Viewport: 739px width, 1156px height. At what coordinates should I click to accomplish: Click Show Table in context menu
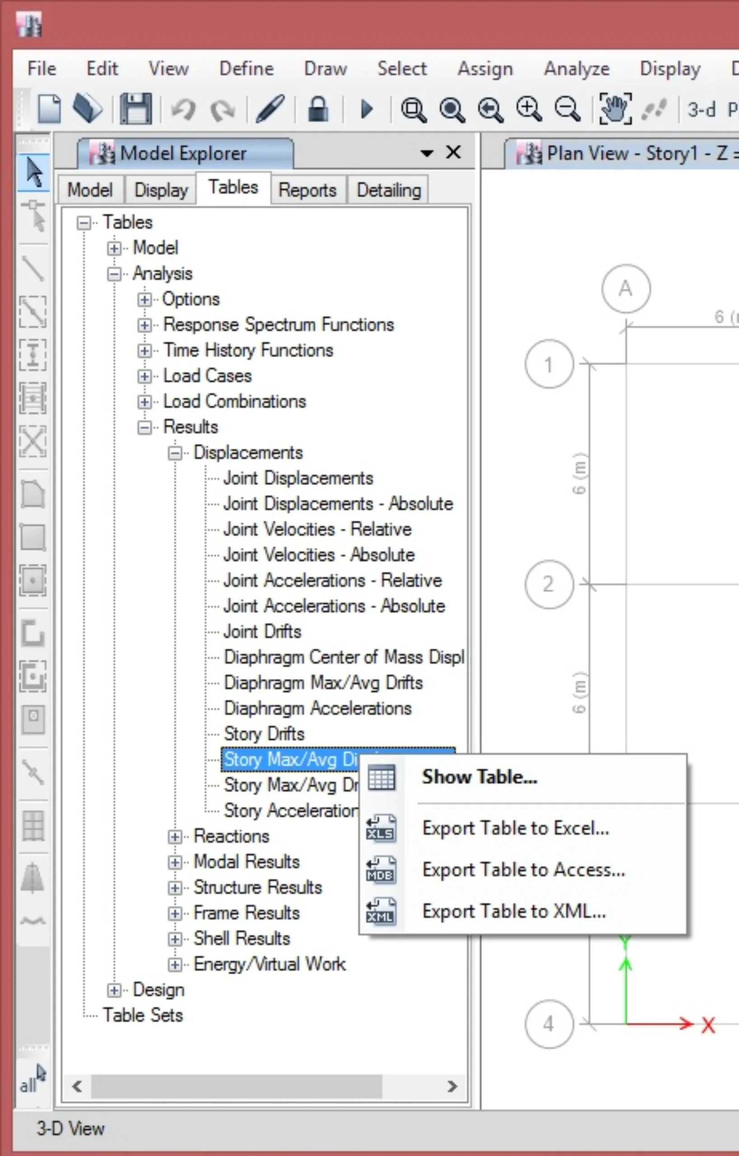tap(479, 777)
